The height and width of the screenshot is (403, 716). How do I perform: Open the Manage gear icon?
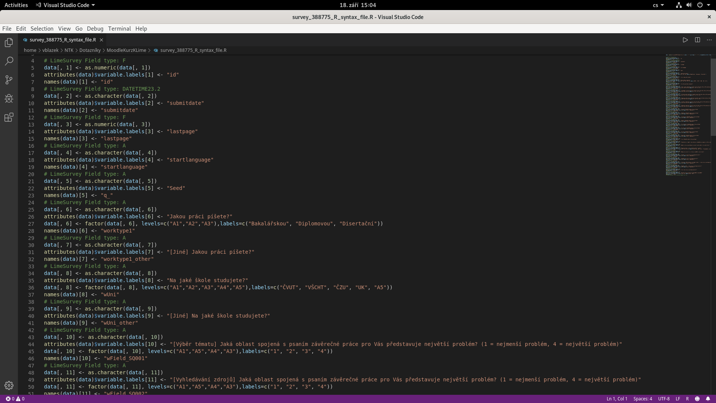pos(9,385)
